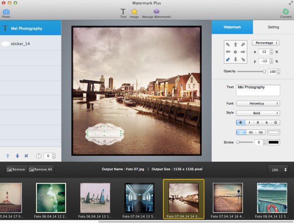Select thumbnail Foto 07.04.14 16 4...
The width and height of the screenshot is (294, 223).
tap(228, 198)
